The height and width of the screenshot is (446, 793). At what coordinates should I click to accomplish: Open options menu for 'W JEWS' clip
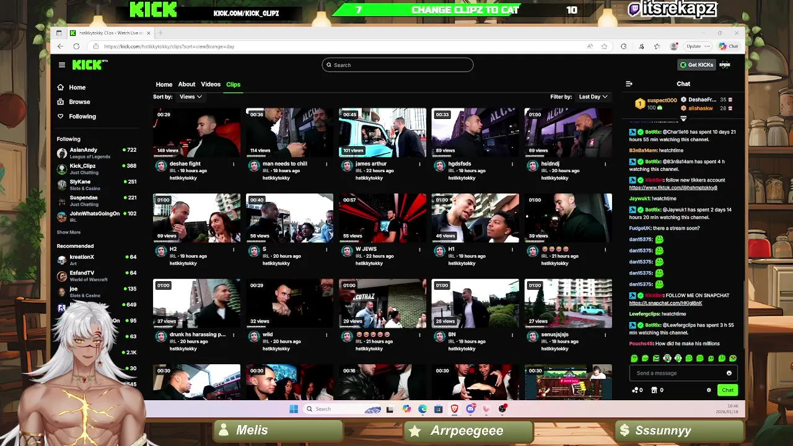[419, 250]
